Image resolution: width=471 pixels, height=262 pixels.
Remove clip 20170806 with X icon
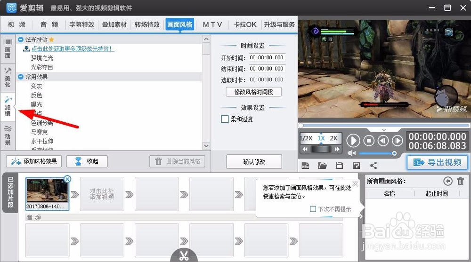tap(67, 179)
